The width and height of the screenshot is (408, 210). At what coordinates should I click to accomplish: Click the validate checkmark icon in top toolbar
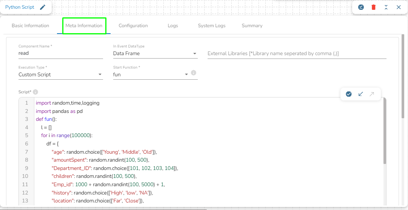(361, 7)
